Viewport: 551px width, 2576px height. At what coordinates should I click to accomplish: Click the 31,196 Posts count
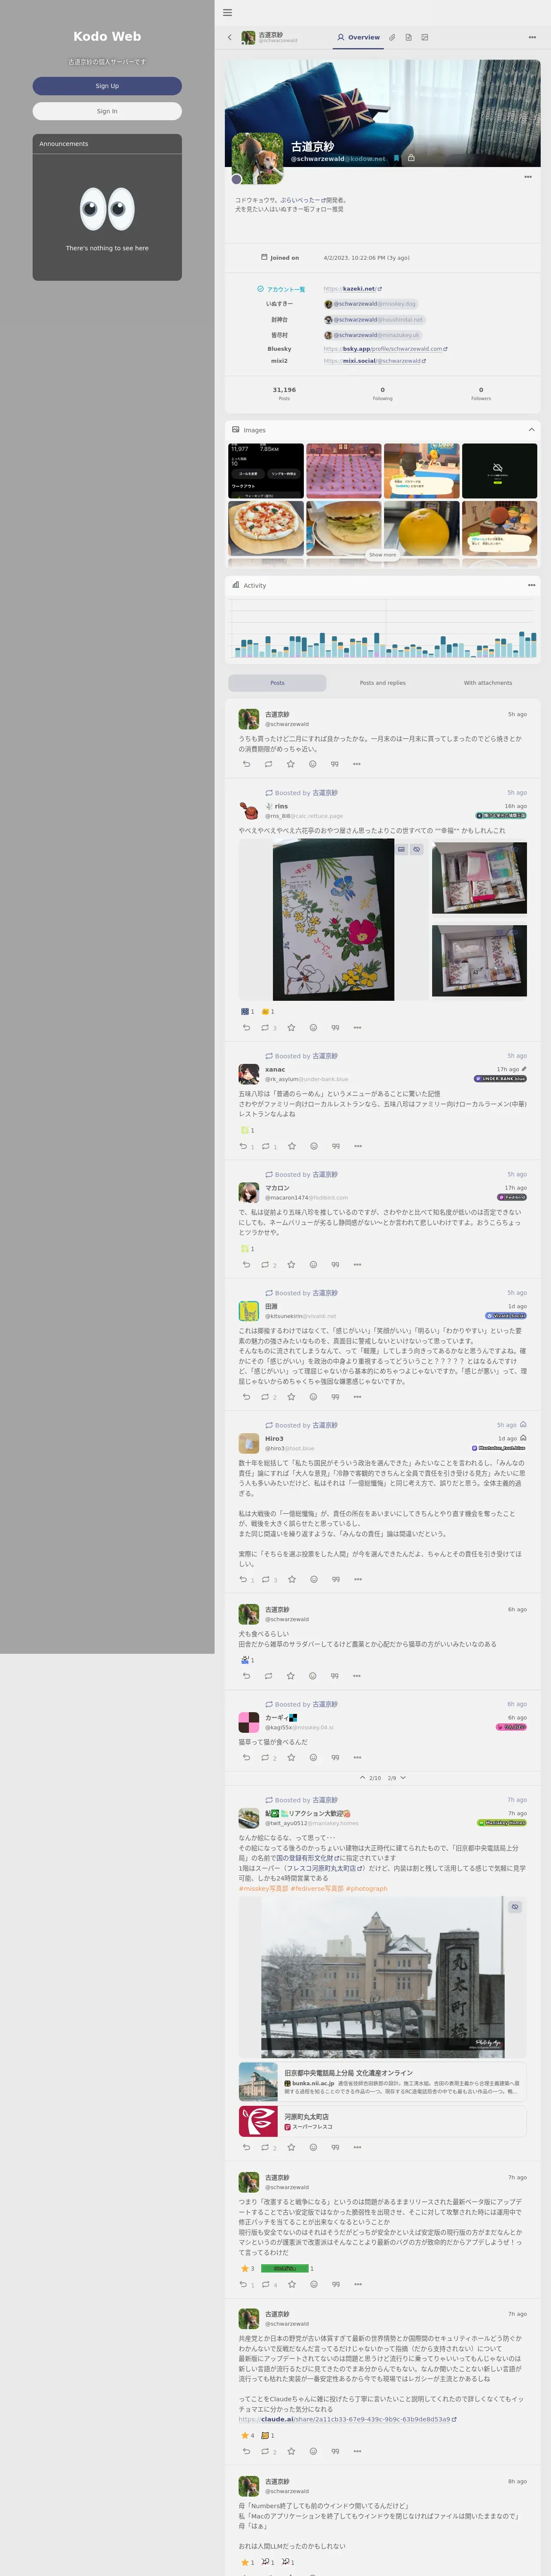coord(284,393)
